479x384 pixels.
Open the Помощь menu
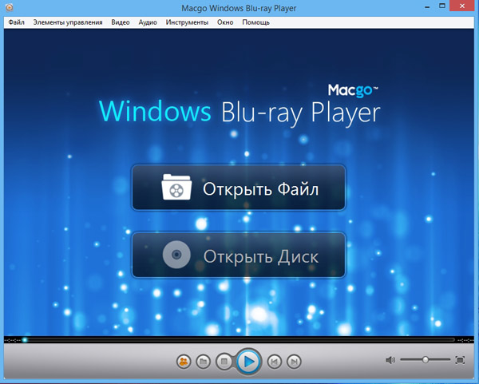[x=255, y=22]
